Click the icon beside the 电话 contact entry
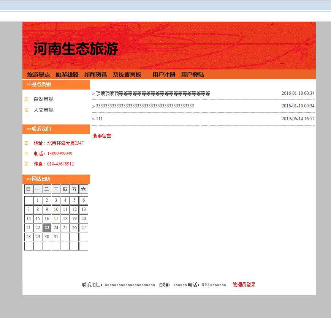This screenshot has height=318, width=331. tap(26, 153)
